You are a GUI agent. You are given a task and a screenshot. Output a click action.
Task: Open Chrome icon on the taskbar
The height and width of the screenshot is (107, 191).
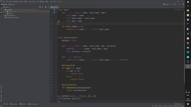click(188, 38)
